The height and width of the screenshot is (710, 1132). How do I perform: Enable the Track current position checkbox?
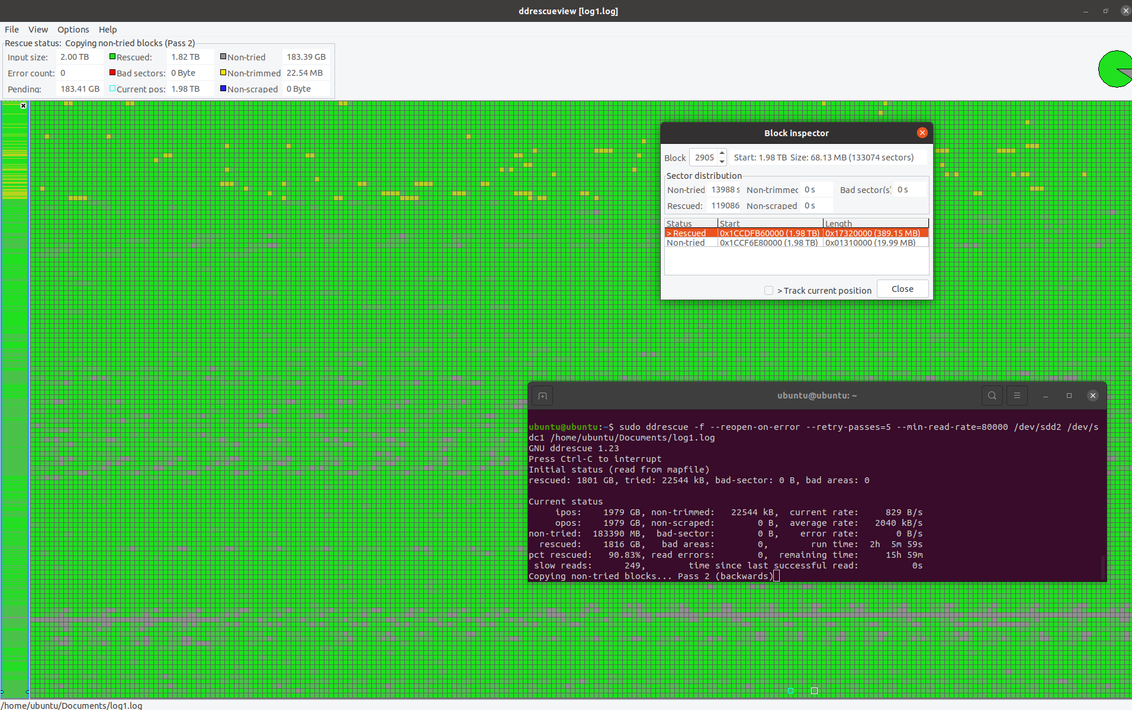[768, 290]
